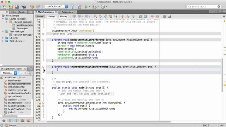Clear the Search field with X icon
The height and width of the screenshot is (127, 226).
click(x=219, y=7)
